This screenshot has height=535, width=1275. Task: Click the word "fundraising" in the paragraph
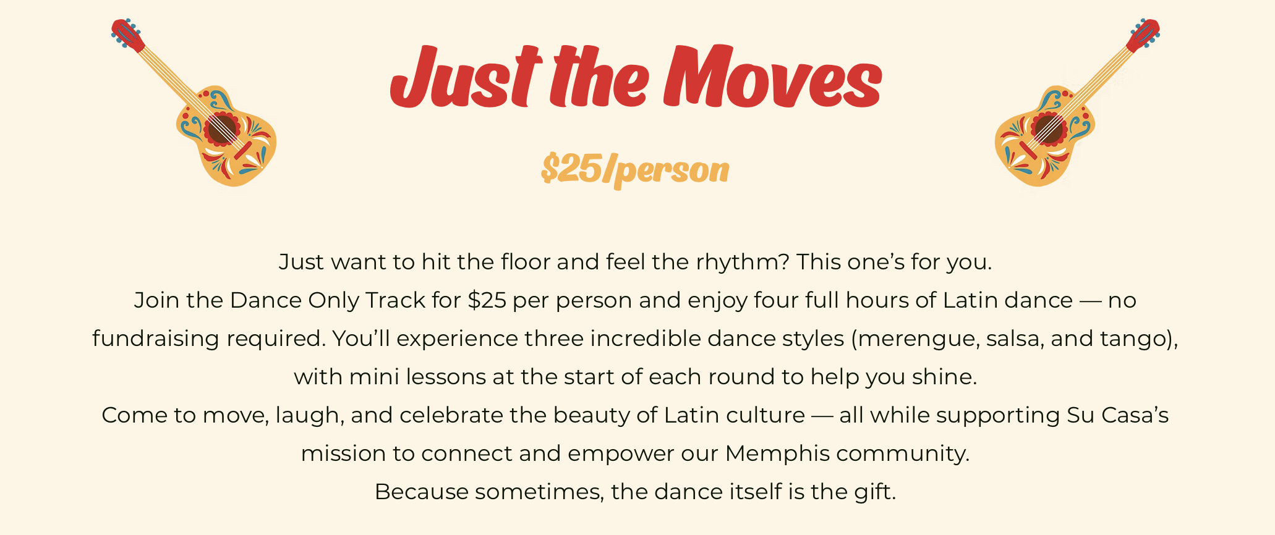pos(156,339)
